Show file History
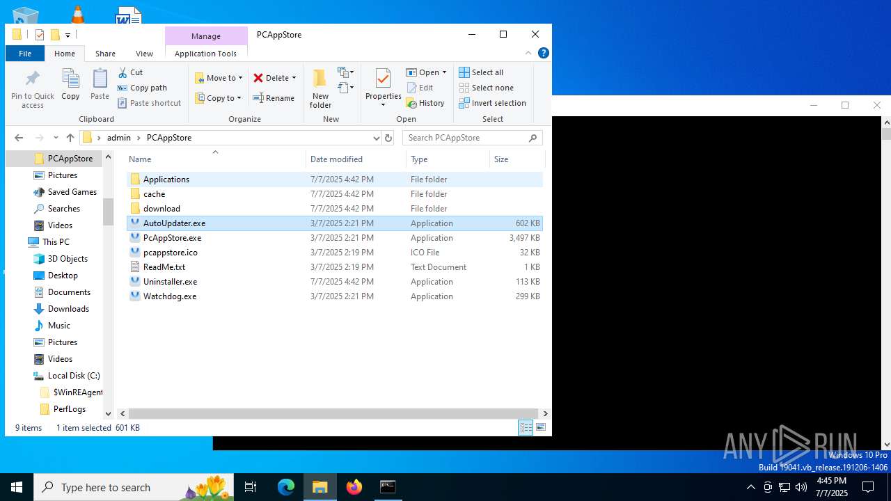The height and width of the screenshot is (501, 891). pyautogui.click(x=425, y=103)
